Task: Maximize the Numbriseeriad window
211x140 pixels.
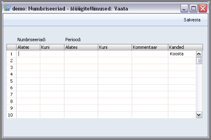Action: point(193,8)
